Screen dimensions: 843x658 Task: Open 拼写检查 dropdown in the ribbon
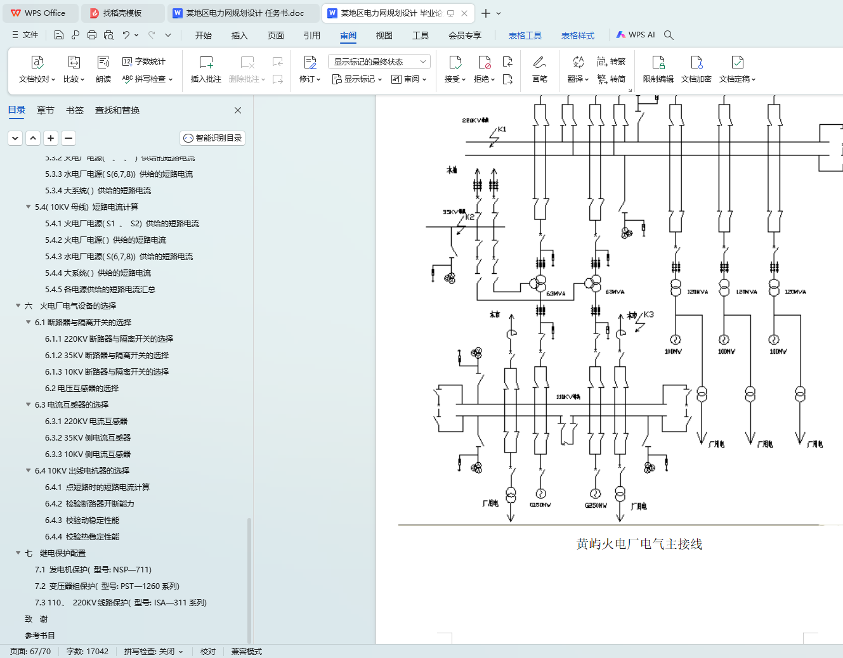click(147, 79)
